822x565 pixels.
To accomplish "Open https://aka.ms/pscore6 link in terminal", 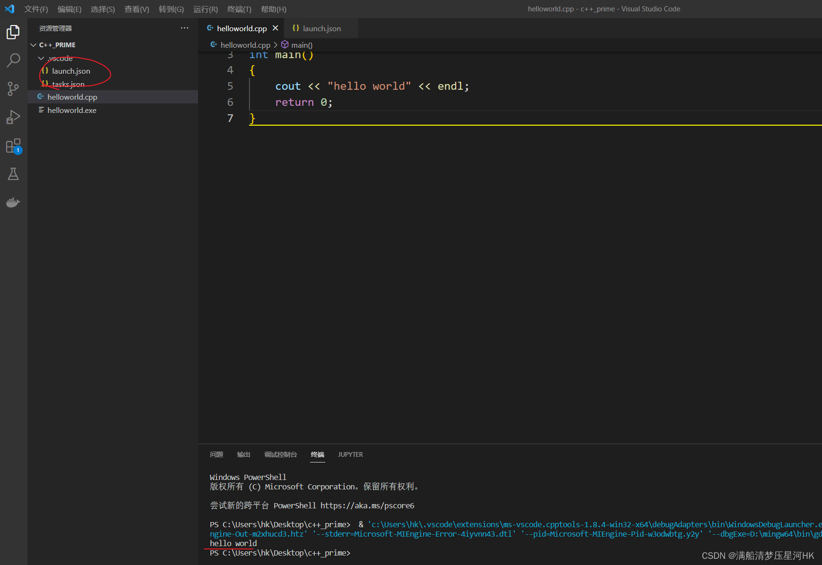I will point(367,505).
